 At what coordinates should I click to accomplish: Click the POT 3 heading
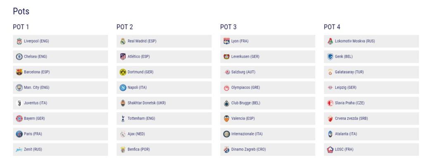228,27
